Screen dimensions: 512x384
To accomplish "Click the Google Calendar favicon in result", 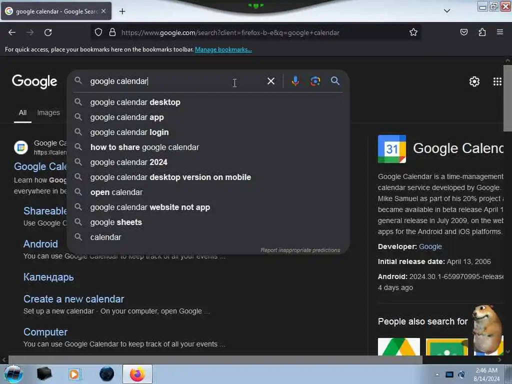I will click(21, 147).
